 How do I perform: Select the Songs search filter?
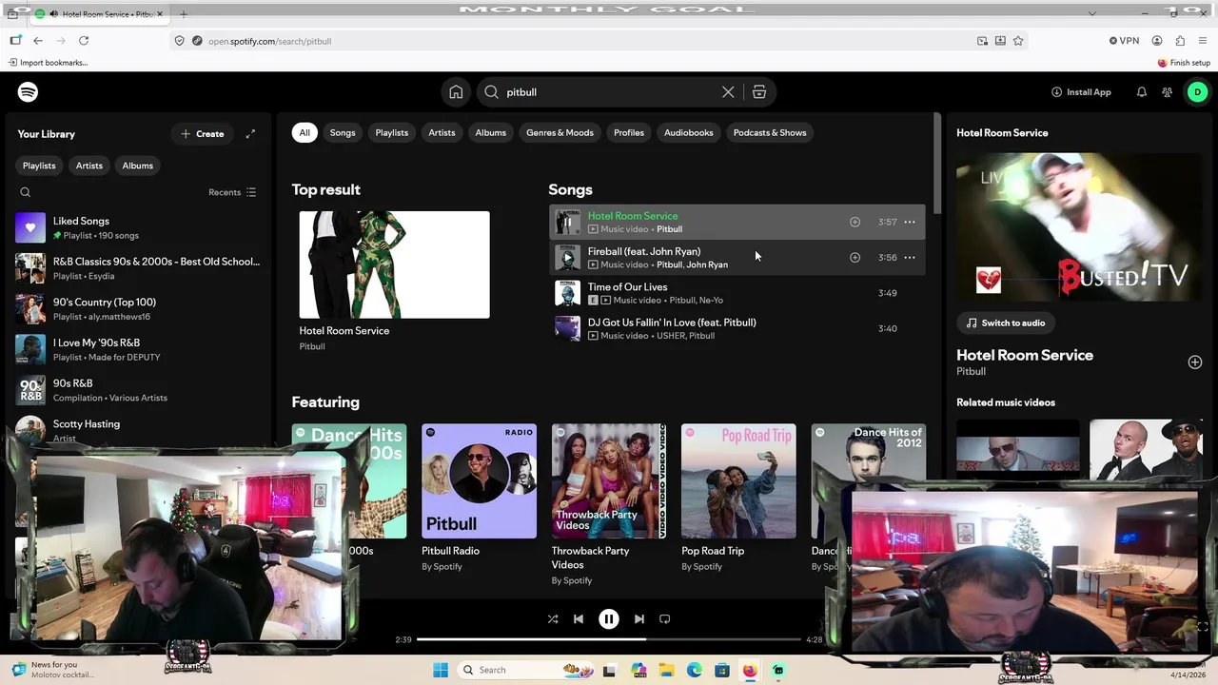click(x=343, y=132)
